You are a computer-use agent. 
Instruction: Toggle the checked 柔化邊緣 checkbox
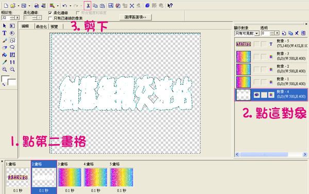point(50,13)
